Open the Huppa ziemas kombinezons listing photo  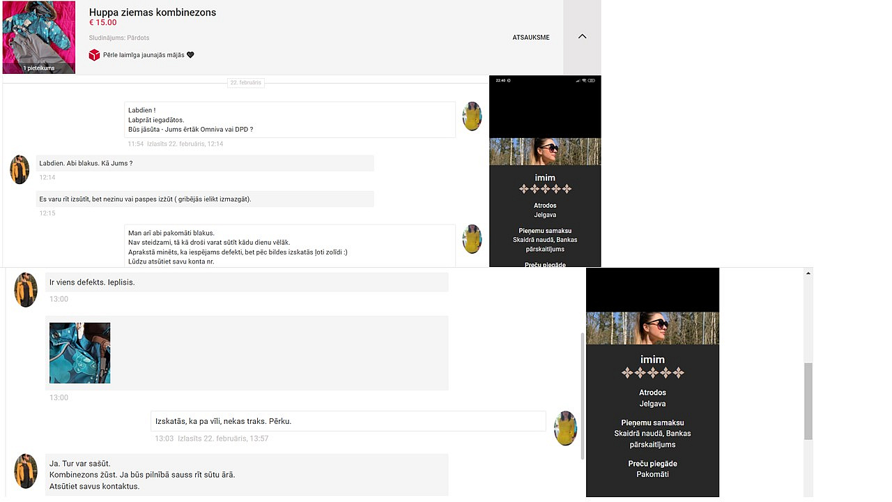pyautogui.click(x=39, y=35)
